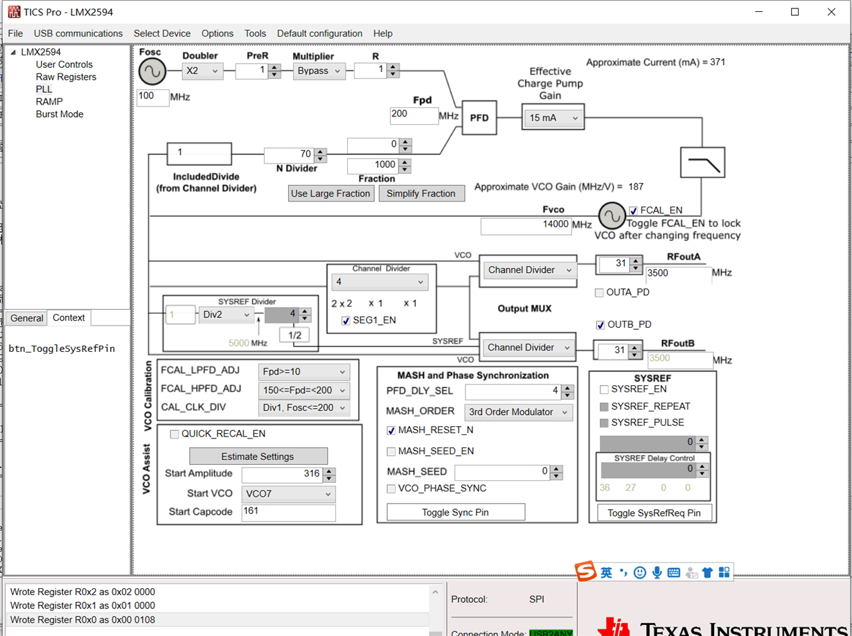
Task: Select Burst Mode in the tree
Action: coord(60,114)
